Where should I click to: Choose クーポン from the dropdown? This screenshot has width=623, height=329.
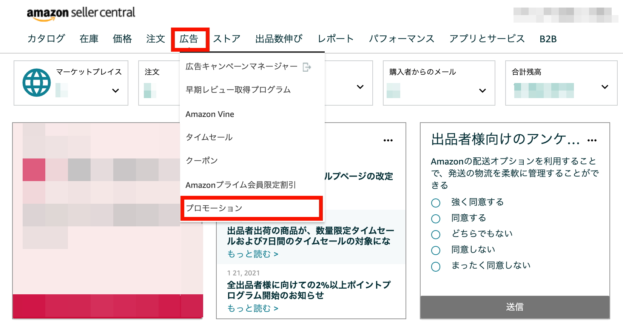coord(202,161)
